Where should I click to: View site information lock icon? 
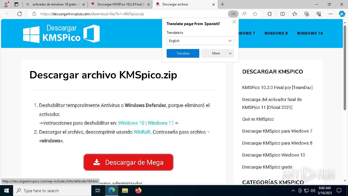click(34, 14)
